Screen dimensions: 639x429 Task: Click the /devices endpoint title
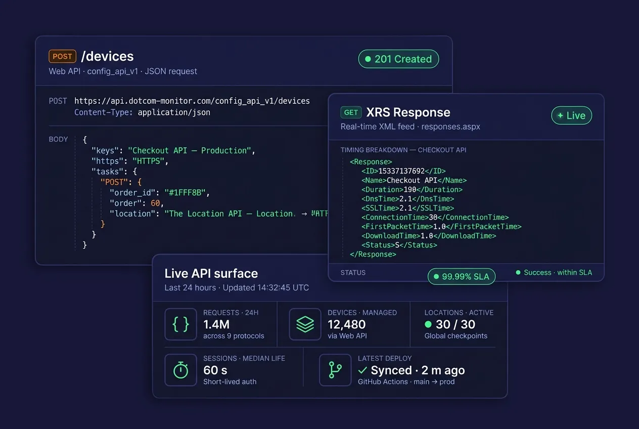[107, 56]
